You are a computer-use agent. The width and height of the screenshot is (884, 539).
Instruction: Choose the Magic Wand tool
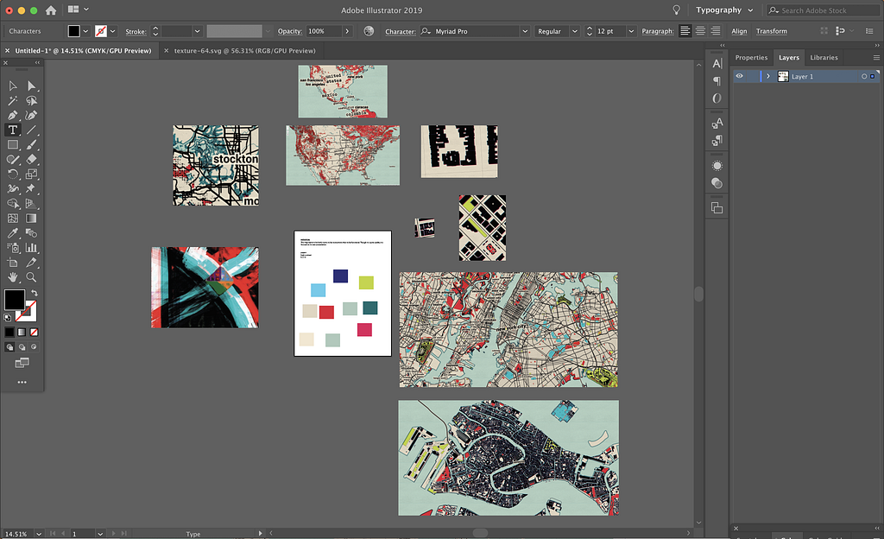12,101
